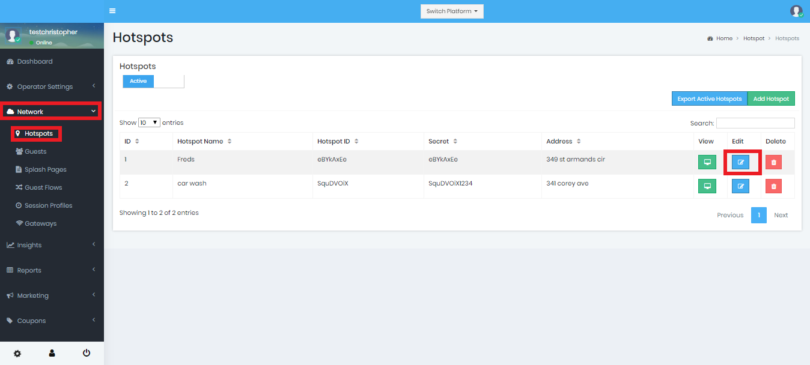Viewport: 810px width, 365px height.
Task: Sort by Hotspot Name column
Action: [230, 142]
